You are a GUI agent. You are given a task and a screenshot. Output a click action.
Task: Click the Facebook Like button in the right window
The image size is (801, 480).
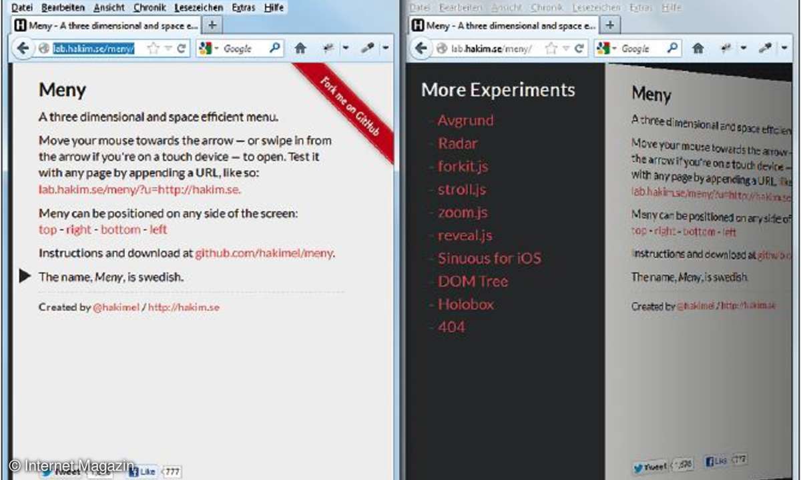coord(716,461)
